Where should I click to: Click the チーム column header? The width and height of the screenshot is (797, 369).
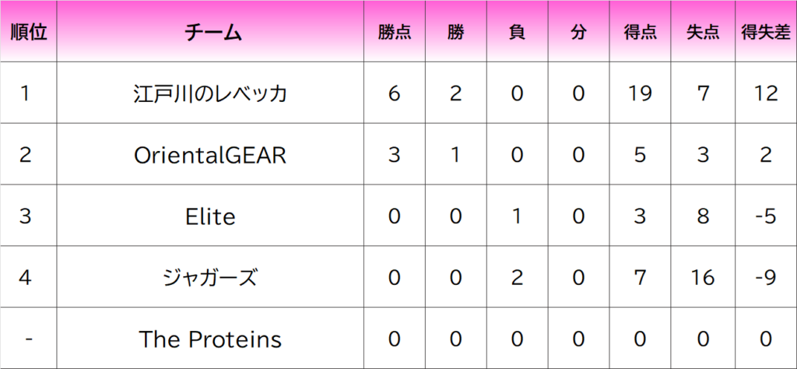(210, 33)
